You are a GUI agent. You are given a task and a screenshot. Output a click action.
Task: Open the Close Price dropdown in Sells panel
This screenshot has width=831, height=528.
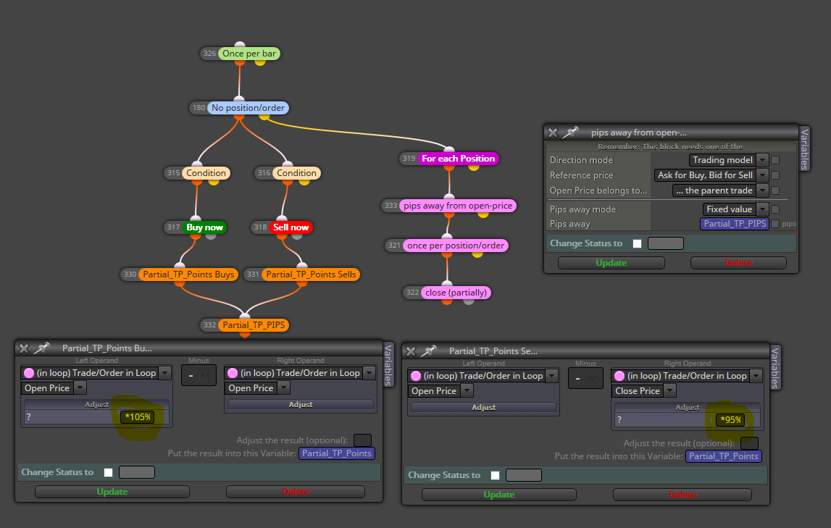tap(644, 391)
